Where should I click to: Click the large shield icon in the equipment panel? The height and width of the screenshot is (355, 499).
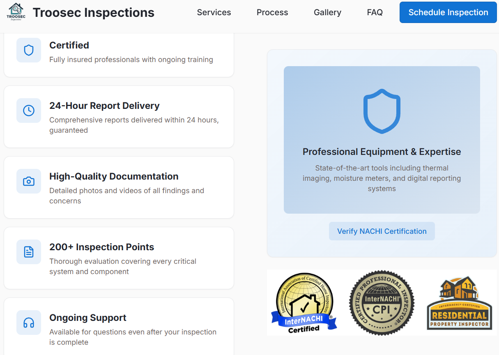[x=382, y=111]
